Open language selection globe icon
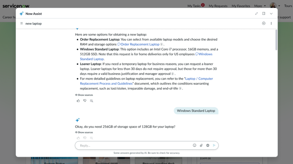 (208, 145)
